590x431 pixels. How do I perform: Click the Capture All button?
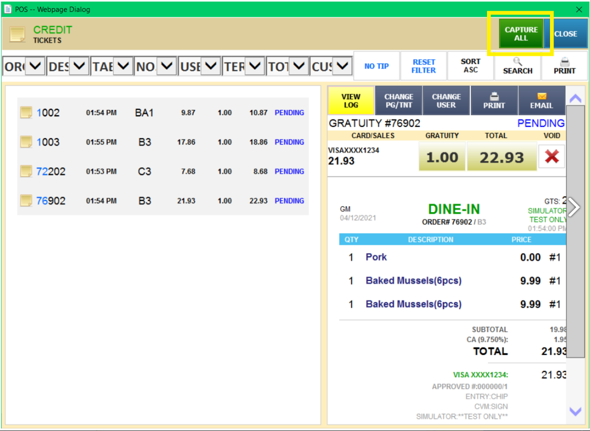(x=521, y=33)
